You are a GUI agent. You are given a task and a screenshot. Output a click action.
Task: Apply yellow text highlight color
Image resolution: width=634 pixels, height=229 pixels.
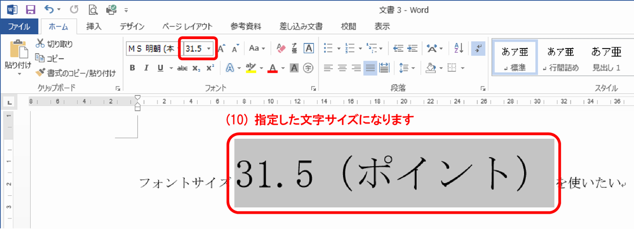coord(251,68)
